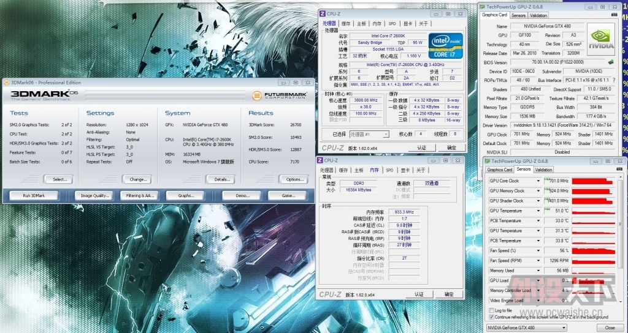Image resolution: width=628 pixels, height=333 pixels.
Task: Click the memory frequency value 933.3 MHz in CPU-Z
Action: click(404, 212)
